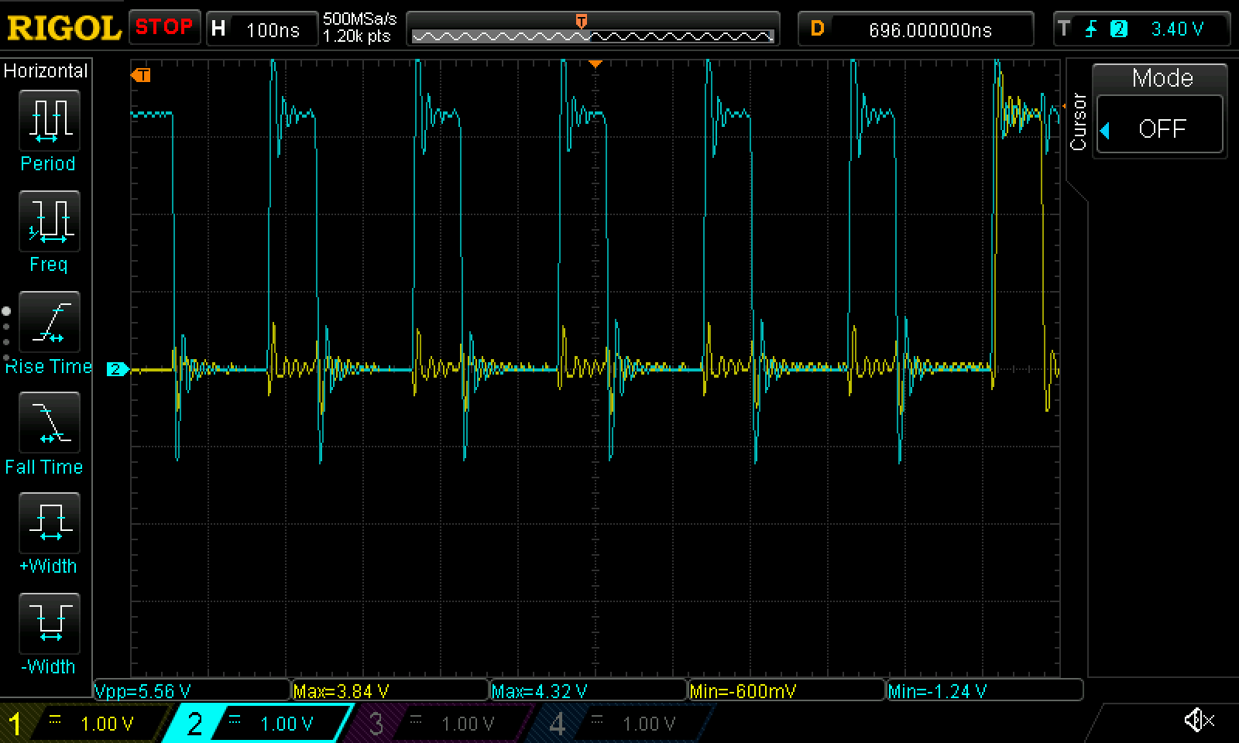Viewport: 1239px width, 743px height.
Task: Click the speaker mute icon
Action: coord(1198,721)
